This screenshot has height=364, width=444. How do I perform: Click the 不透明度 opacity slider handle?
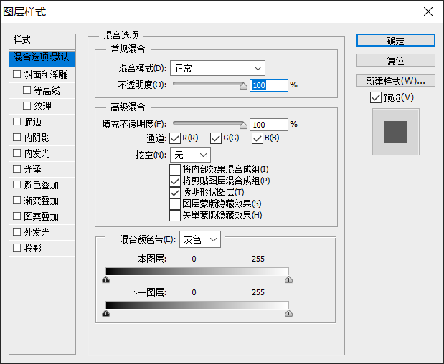coord(243,85)
